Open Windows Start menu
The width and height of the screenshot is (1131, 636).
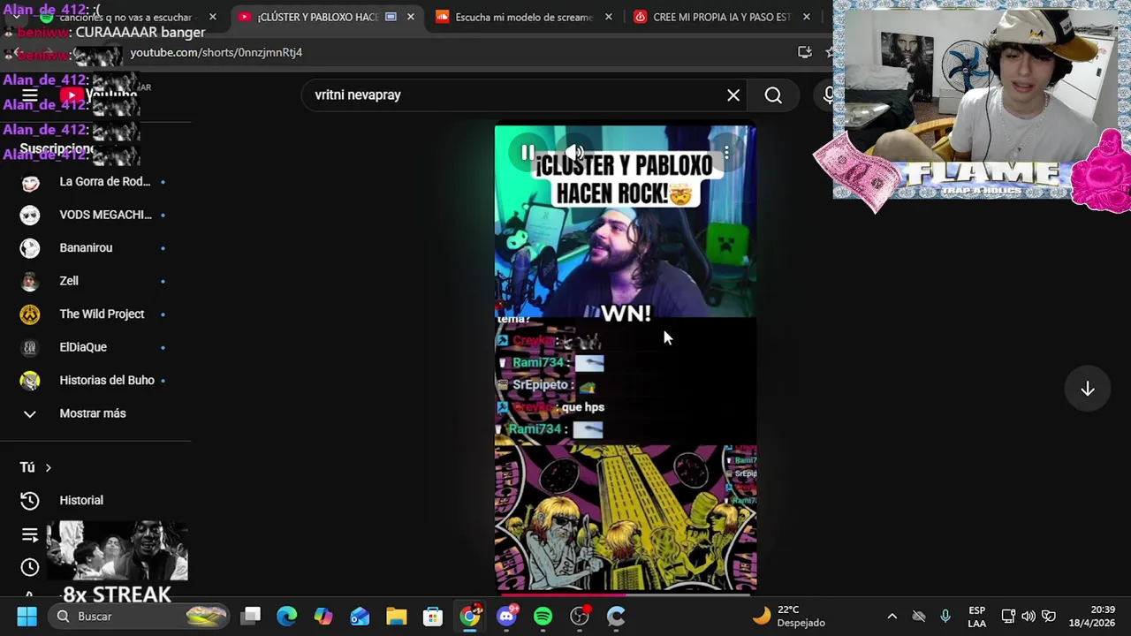pos(27,617)
